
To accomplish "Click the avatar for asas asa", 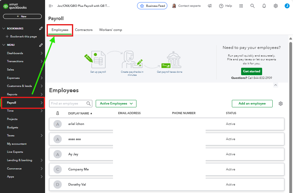I will click(57, 139).
